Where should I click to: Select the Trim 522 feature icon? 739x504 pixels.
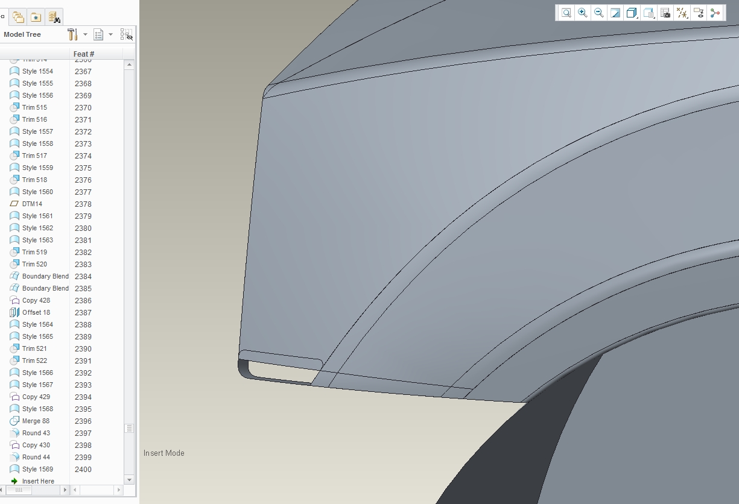tap(14, 361)
